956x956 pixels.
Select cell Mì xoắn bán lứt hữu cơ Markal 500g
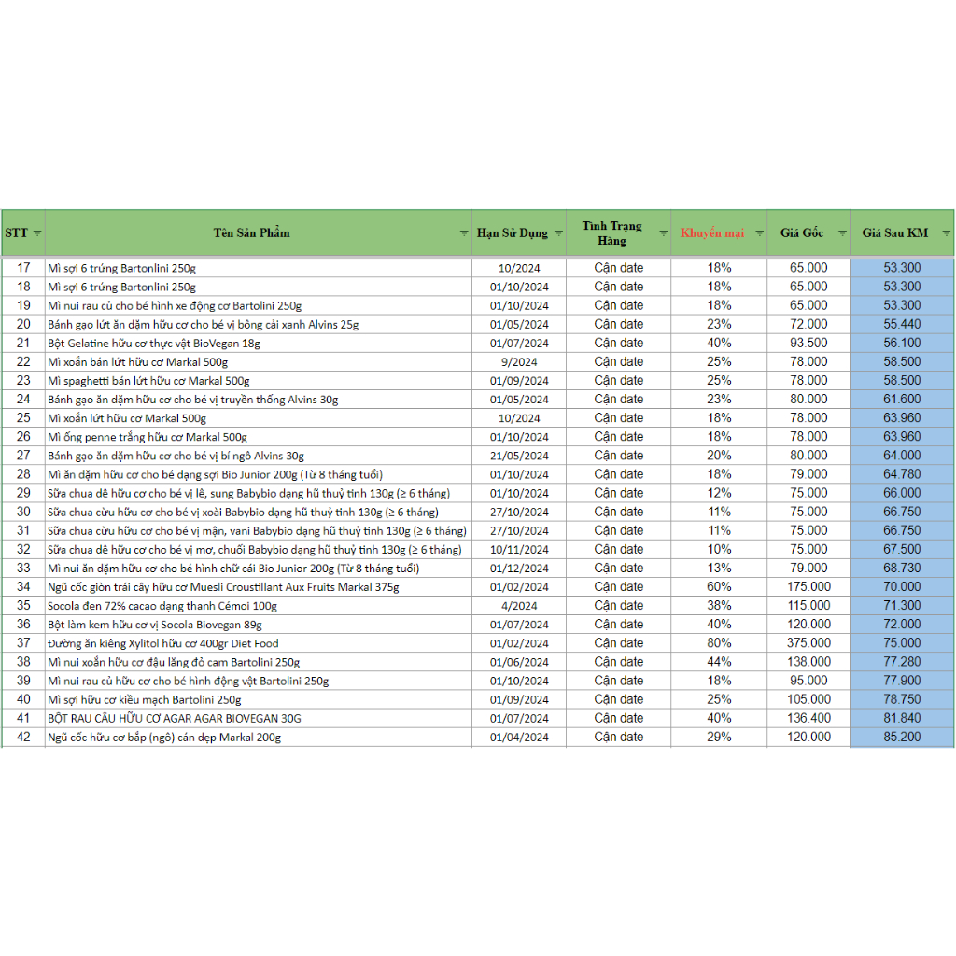[x=258, y=362]
